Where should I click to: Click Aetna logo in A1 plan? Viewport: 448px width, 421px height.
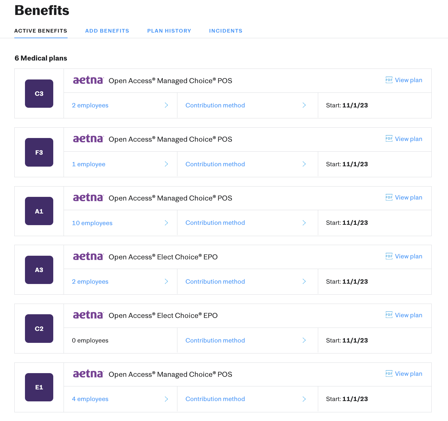tap(88, 198)
